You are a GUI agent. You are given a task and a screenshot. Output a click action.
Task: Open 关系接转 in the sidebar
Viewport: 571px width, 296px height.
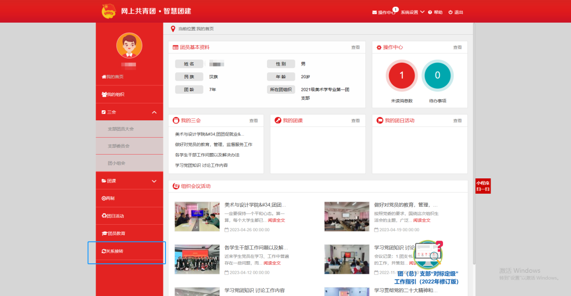click(115, 251)
